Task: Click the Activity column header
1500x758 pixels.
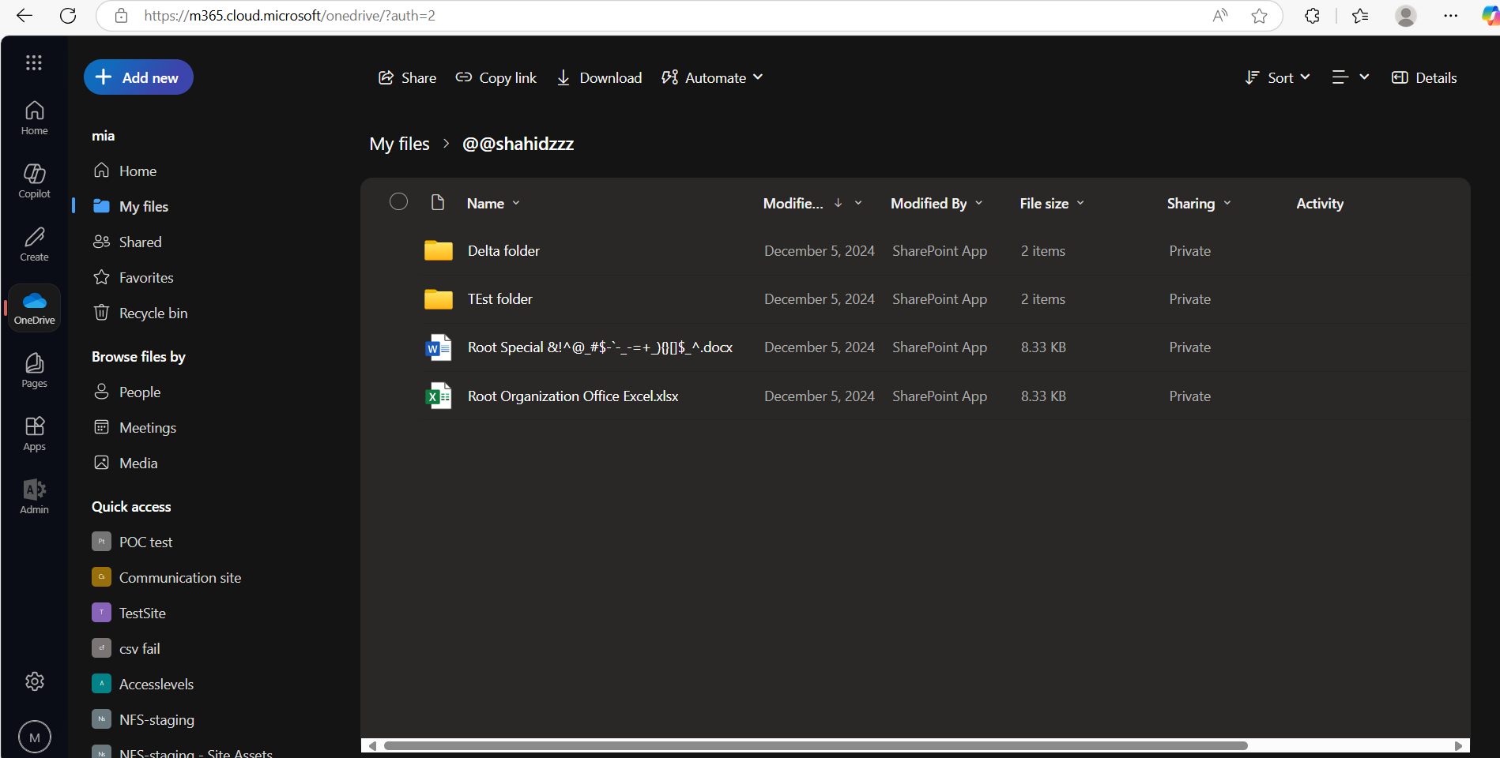Action: click(1319, 203)
